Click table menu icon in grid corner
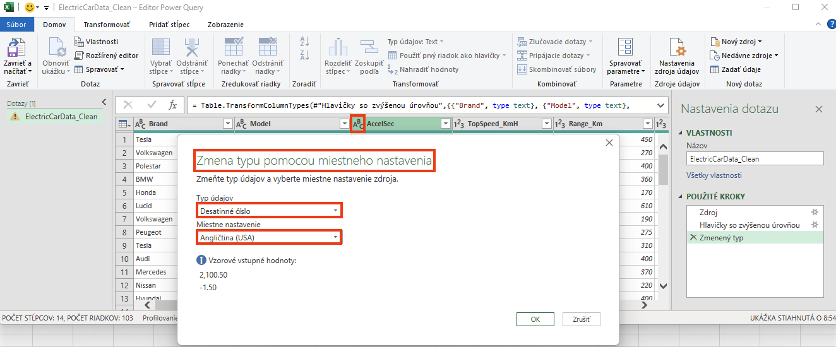This screenshot has height=347, width=836. coord(124,124)
